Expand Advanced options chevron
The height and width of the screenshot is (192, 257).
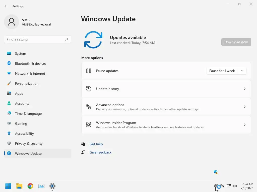244,107
